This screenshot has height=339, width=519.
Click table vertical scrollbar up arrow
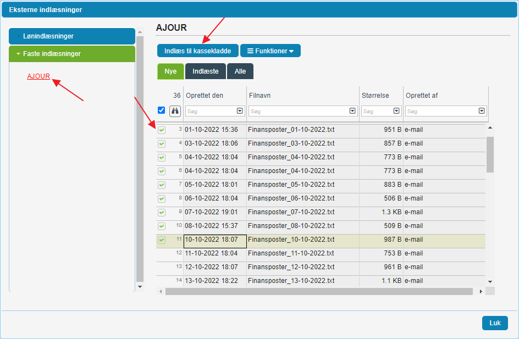(x=490, y=127)
